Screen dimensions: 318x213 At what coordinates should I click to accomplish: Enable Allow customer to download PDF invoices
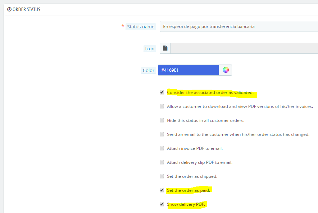[162, 106]
